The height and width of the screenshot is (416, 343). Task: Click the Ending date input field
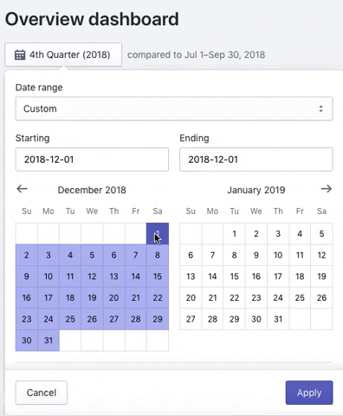(x=256, y=159)
